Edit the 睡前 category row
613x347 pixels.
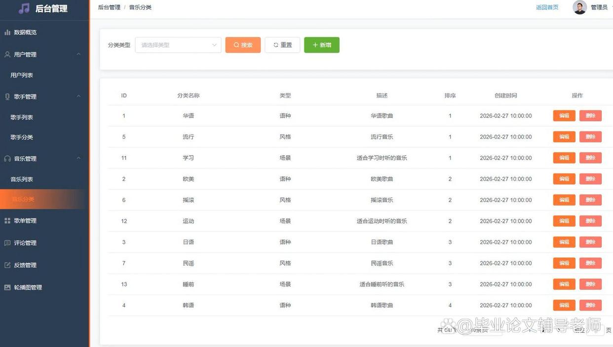[x=564, y=284]
